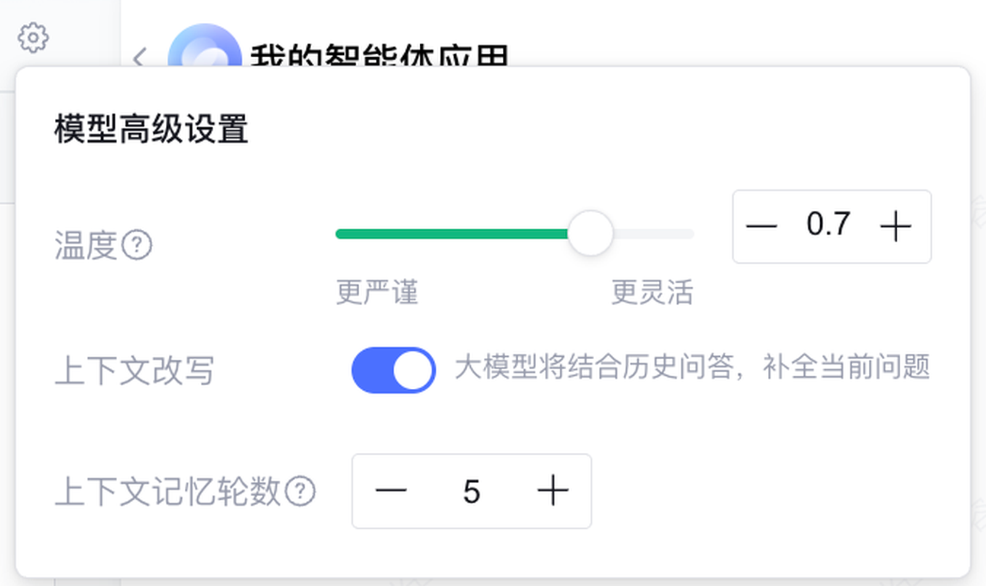Image resolution: width=986 pixels, height=586 pixels.
Task: Open the settings gear icon
Action: pos(33,38)
